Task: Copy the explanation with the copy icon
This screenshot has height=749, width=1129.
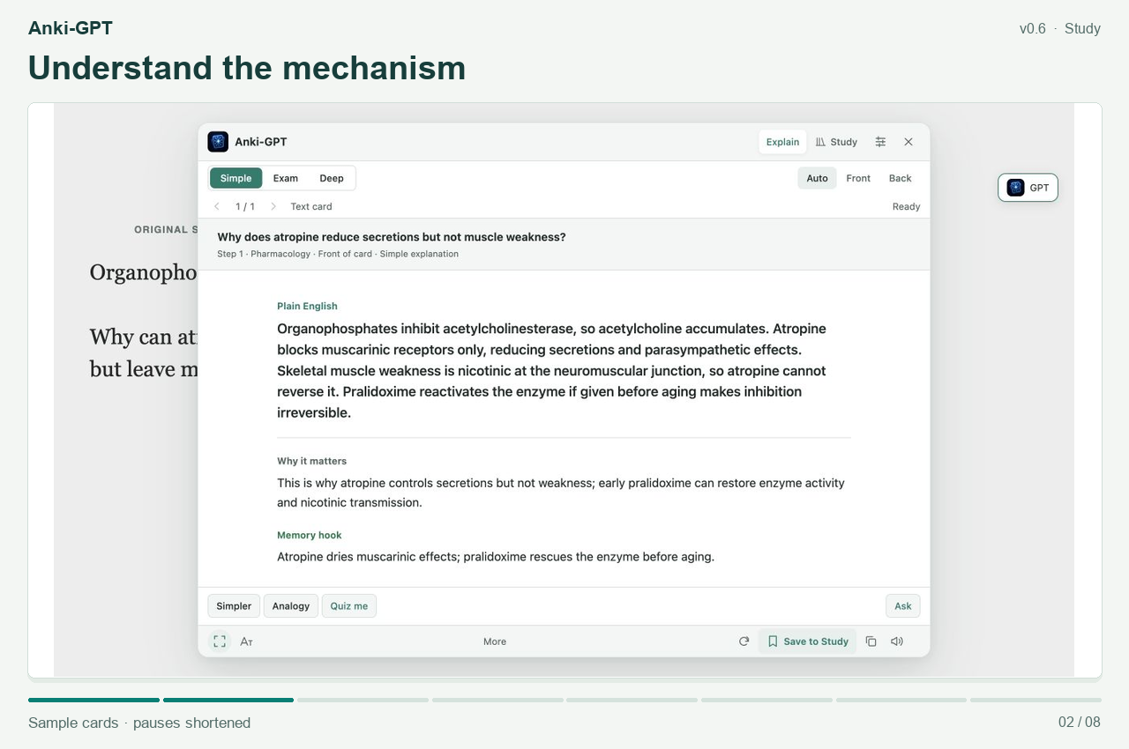Action: pyautogui.click(x=871, y=641)
